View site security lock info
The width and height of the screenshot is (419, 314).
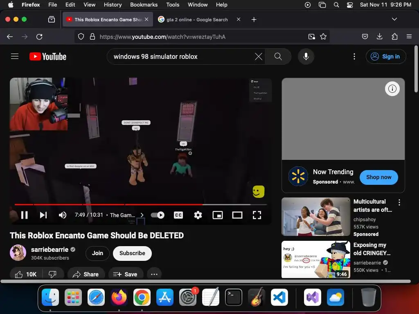coord(92,36)
